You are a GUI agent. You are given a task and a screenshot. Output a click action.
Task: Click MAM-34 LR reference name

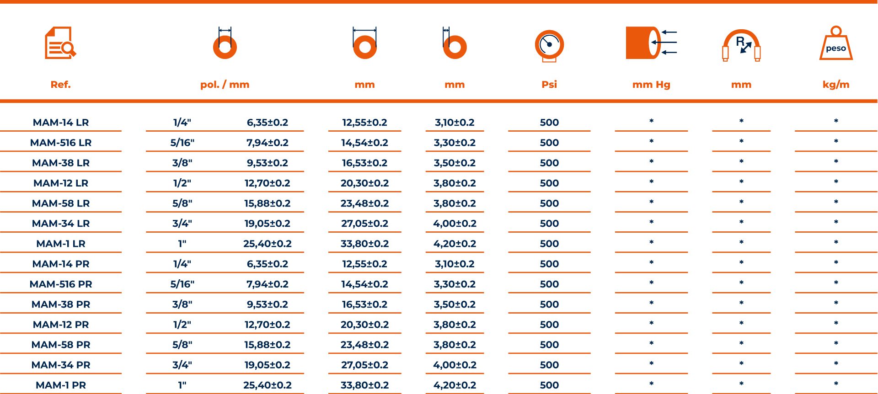(x=61, y=224)
